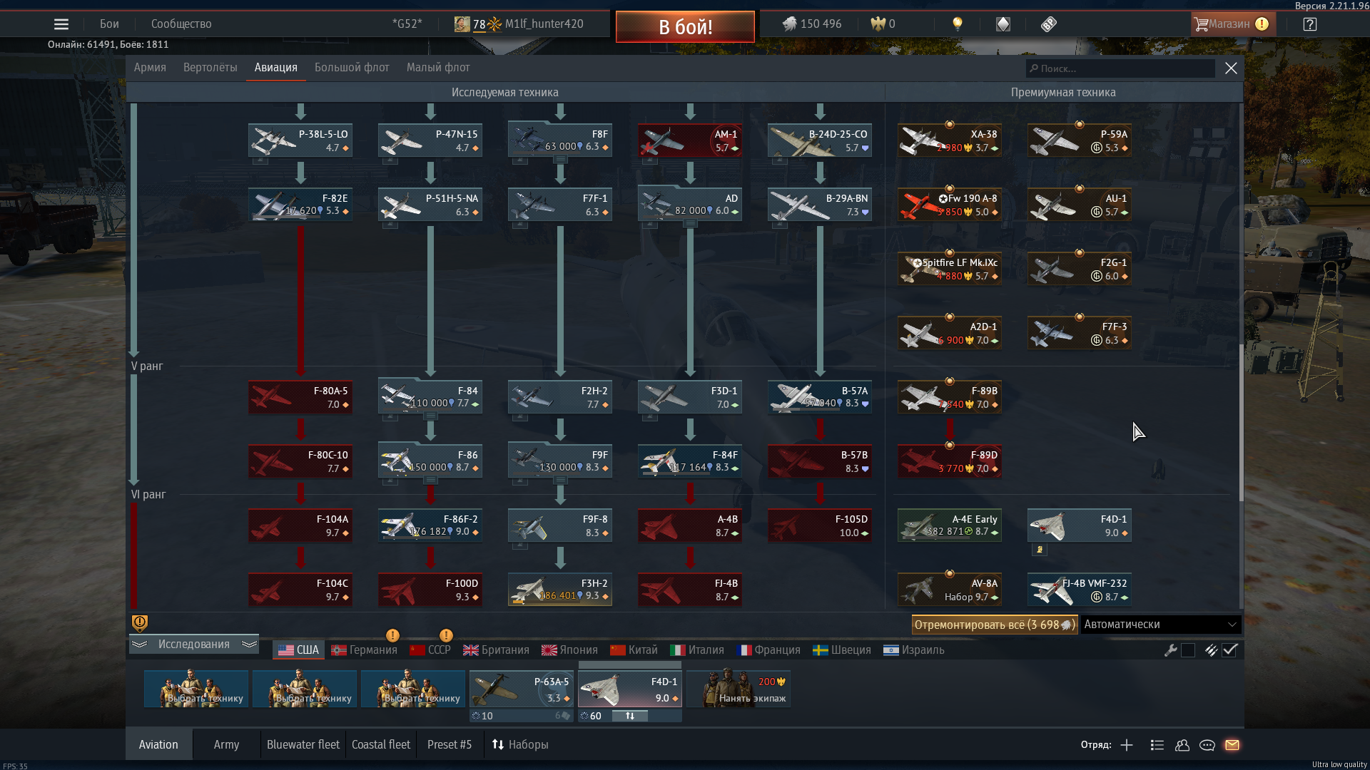Select the A-4E Early premium card

pos(950,525)
